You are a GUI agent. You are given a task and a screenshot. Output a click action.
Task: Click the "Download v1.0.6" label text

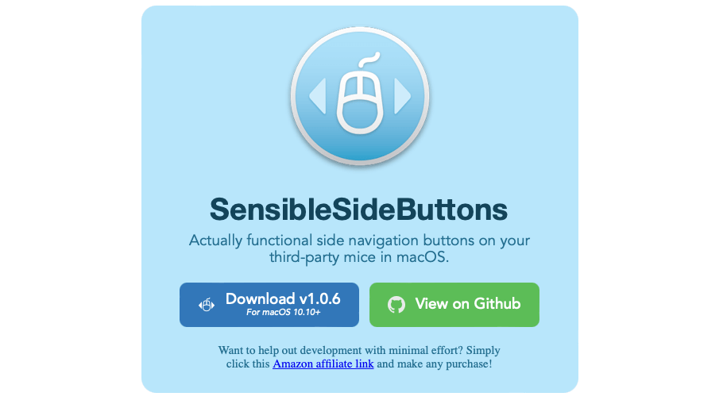(x=283, y=299)
